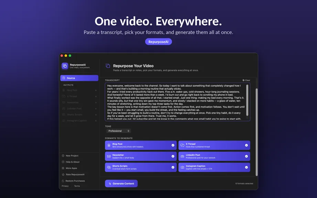Click the More Apps grid icon

tap(63, 168)
